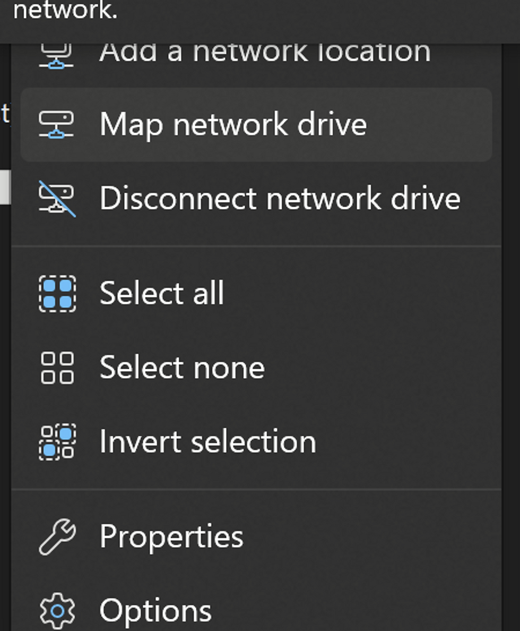
Task: Click the Properties wrench icon
Action: click(x=57, y=537)
